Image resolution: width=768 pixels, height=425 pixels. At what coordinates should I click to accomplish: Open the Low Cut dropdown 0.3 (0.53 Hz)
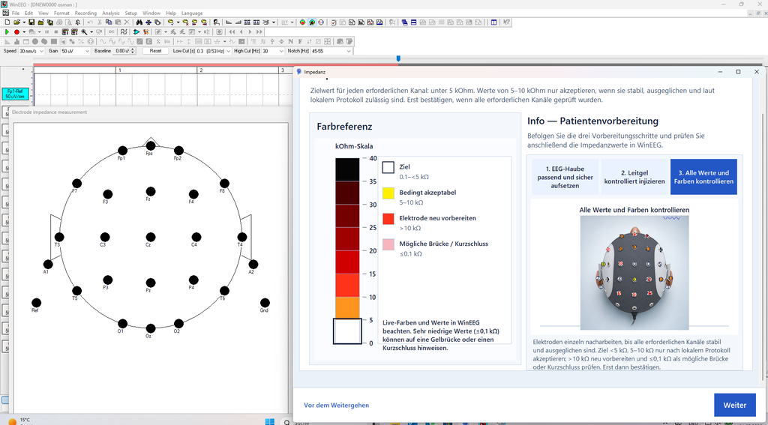point(214,51)
